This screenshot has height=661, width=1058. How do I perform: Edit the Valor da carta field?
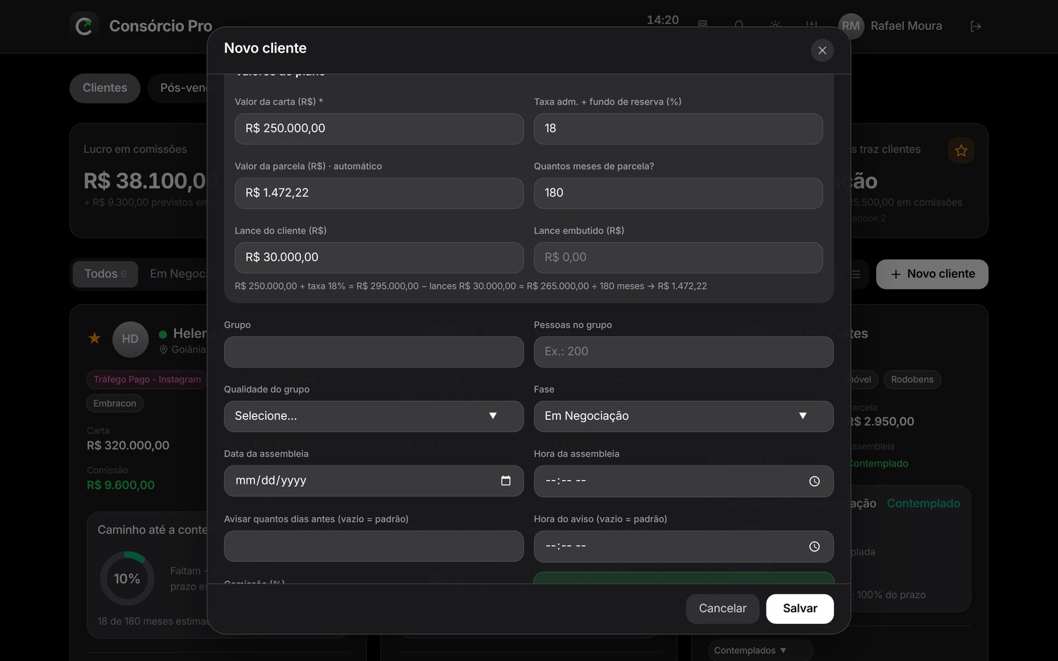point(379,129)
